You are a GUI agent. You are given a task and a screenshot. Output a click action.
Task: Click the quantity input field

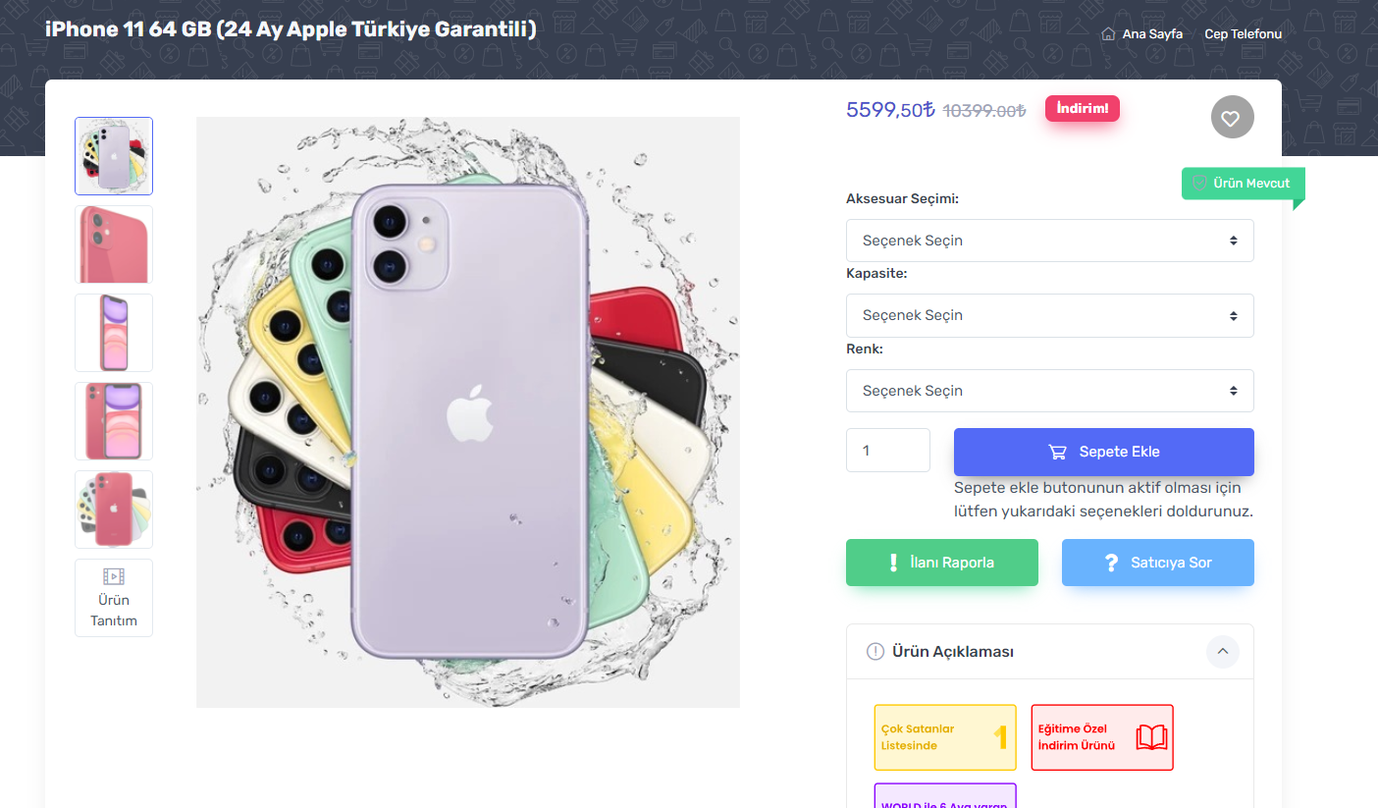coord(887,451)
